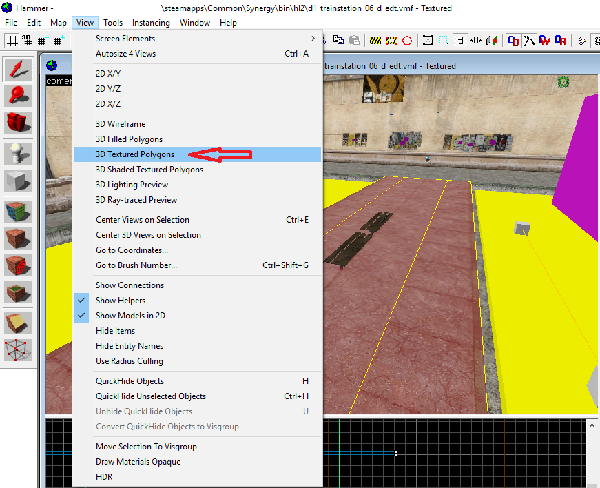The width and height of the screenshot is (600, 488).
Task: Toggle scaling texture lock arrows icon
Action: (x=476, y=40)
